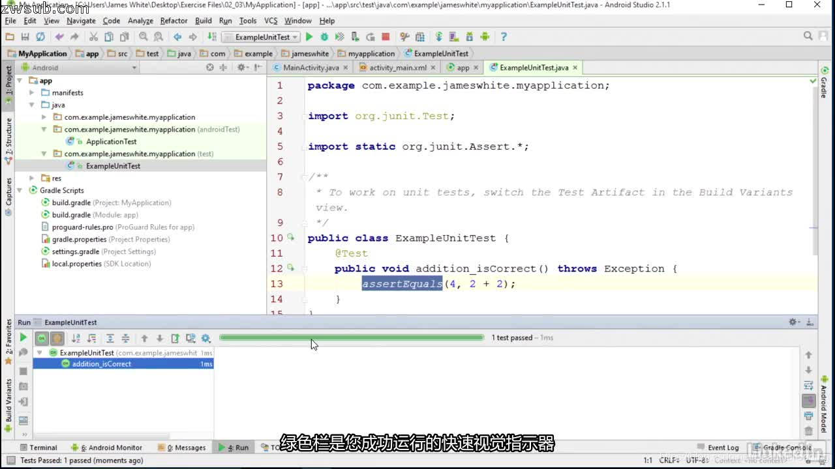Screen dimensions: 835x469
Task: Click the Undo arrow in toolbar
Action: (x=59, y=37)
